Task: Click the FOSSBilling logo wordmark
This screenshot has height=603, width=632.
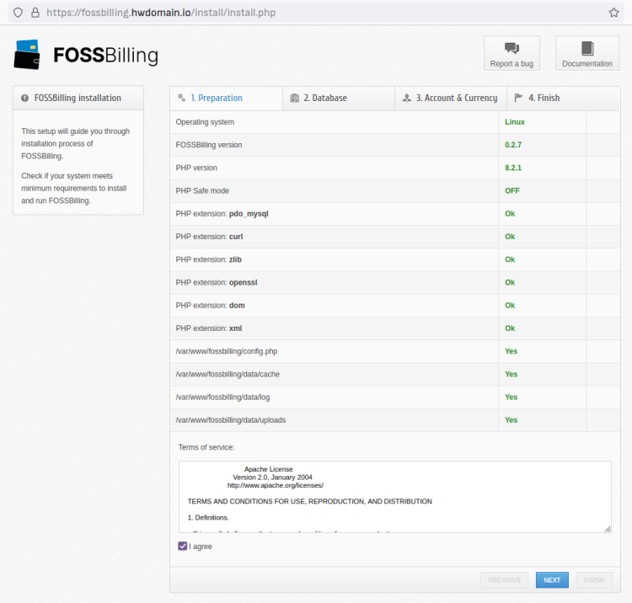Action: coord(105,56)
